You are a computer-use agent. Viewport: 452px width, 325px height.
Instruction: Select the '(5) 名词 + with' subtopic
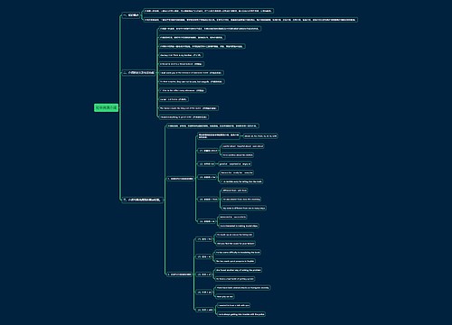click(205, 310)
